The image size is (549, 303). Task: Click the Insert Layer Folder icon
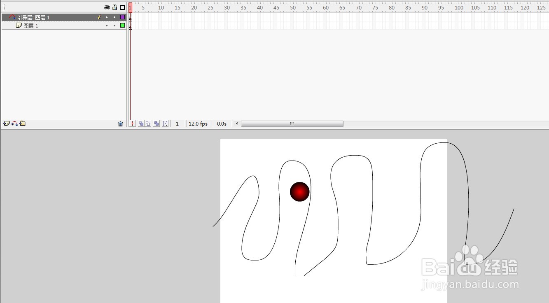[22, 124]
